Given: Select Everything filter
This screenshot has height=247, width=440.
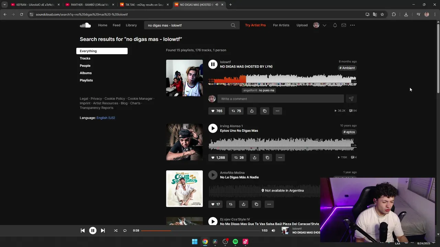Looking at the screenshot, I should (x=102, y=51).
